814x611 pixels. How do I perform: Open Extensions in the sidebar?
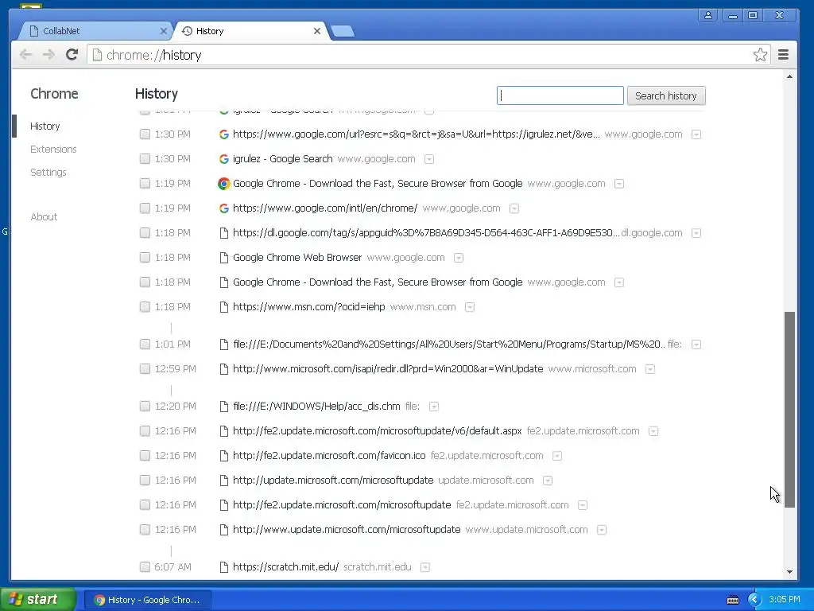tap(53, 149)
